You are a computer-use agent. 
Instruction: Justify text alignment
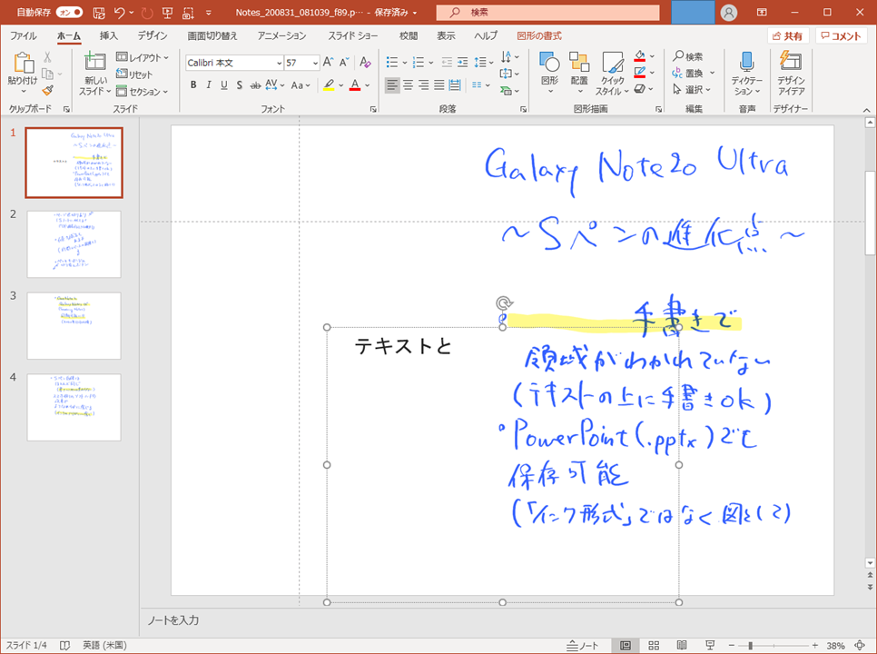point(439,85)
